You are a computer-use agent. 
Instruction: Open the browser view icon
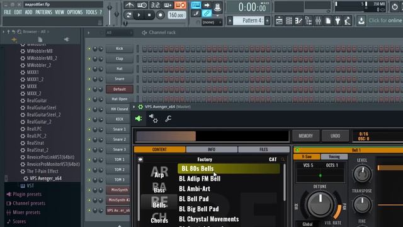click(x=309, y=21)
